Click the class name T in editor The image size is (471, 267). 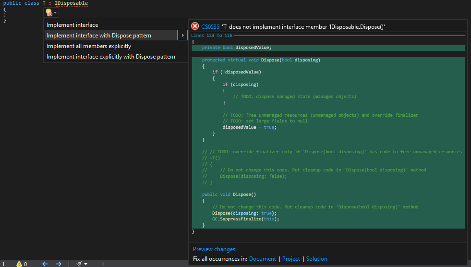pos(44,3)
